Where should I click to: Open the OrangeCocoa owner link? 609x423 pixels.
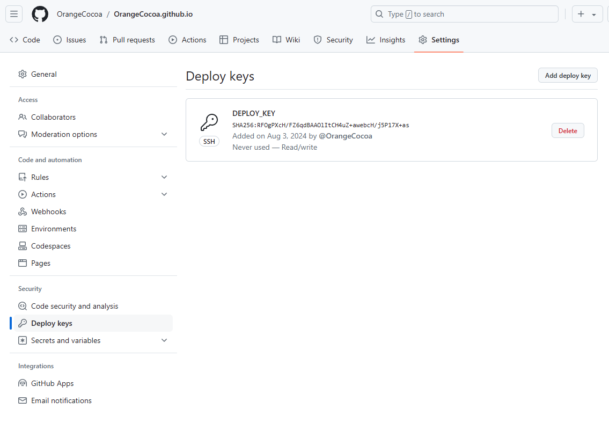pyautogui.click(x=79, y=14)
